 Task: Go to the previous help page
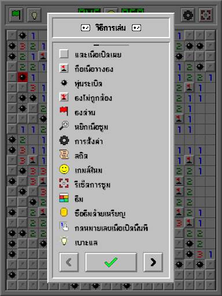click(69, 262)
